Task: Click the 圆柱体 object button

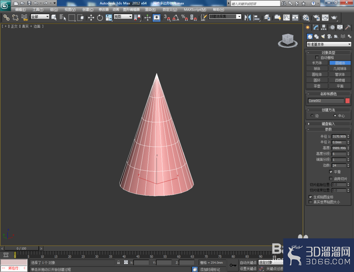Action: tap(317, 74)
